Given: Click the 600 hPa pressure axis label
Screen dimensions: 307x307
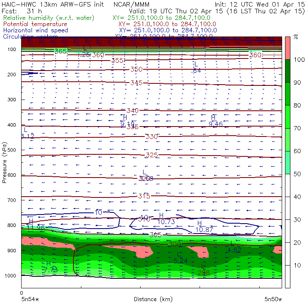Looking at the screenshot, I should click(12, 175).
